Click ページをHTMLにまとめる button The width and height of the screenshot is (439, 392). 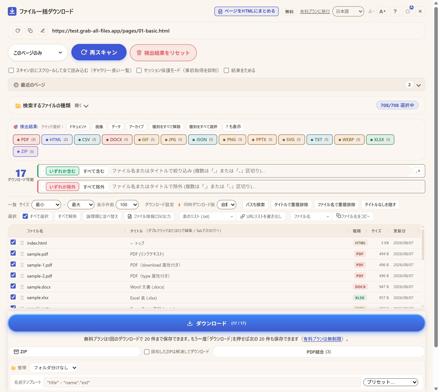click(246, 11)
